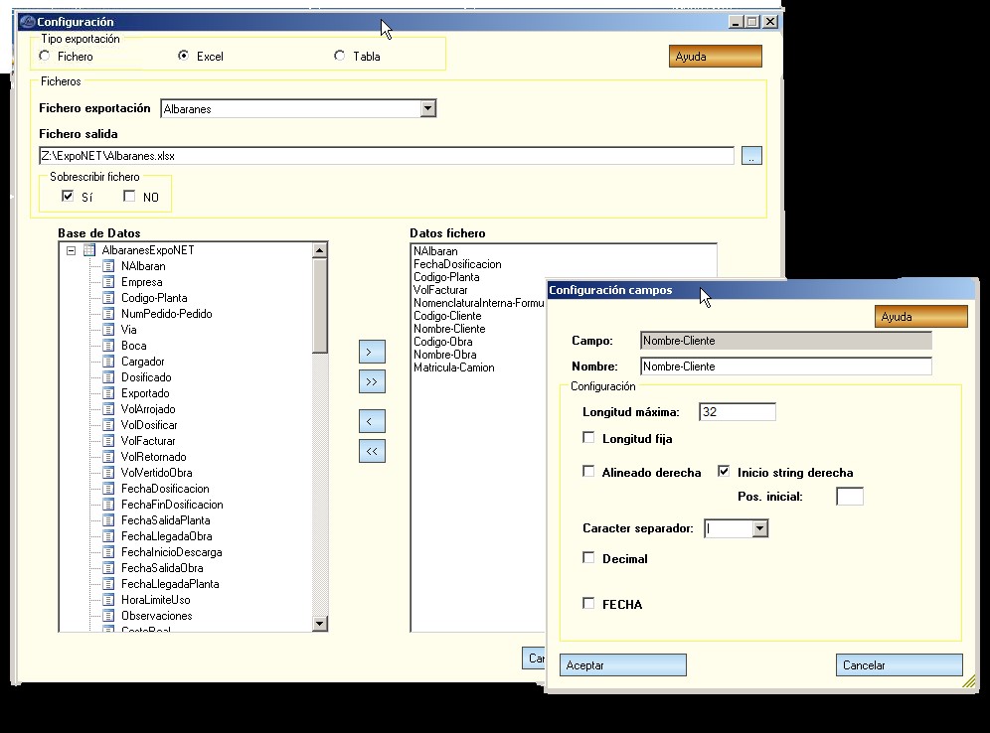Enable the Alineado derecha checkbox
Image resolution: width=990 pixels, height=733 pixels.
pyautogui.click(x=588, y=471)
